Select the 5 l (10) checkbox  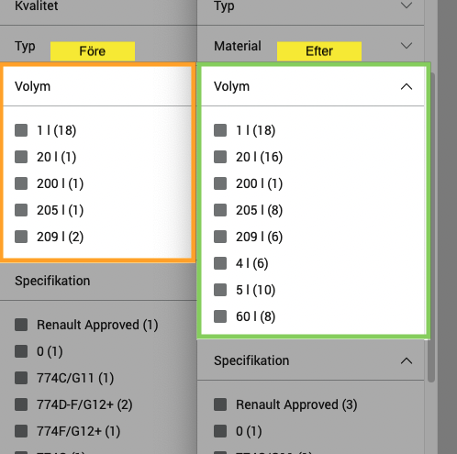pyautogui.click(x=220, y=290)
